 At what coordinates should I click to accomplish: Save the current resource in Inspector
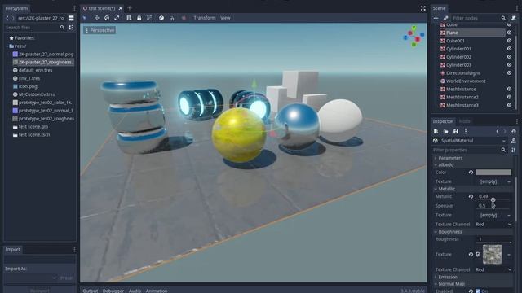(x=456, y=132)
